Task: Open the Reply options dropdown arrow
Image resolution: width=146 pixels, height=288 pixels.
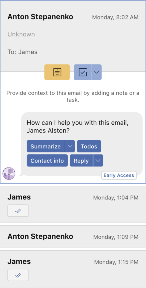Action: [x=98, y=161]
